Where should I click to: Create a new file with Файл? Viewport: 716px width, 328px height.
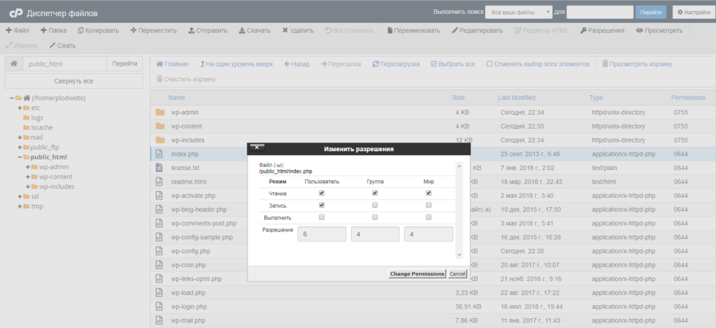point(17,31)
